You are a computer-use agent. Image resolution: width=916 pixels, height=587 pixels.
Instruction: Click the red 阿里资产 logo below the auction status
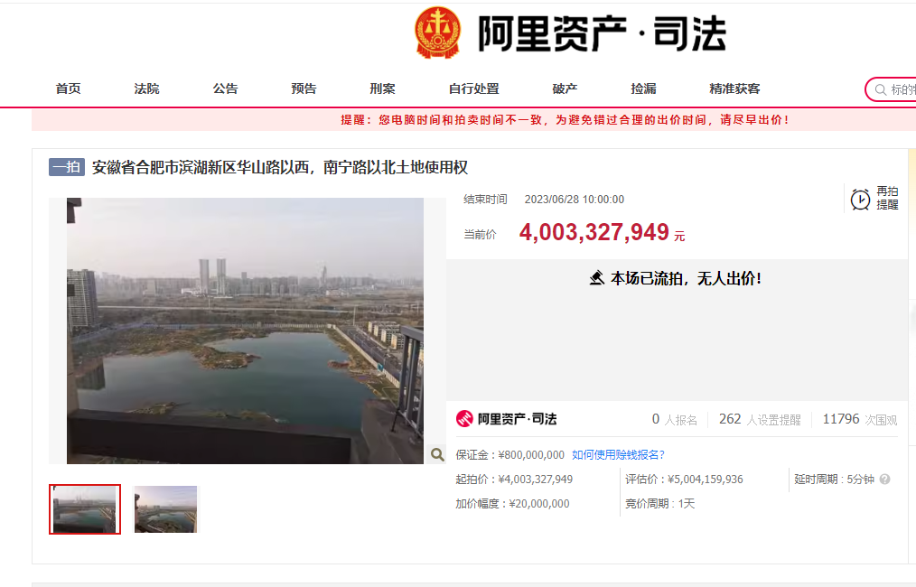pos(464,419)
